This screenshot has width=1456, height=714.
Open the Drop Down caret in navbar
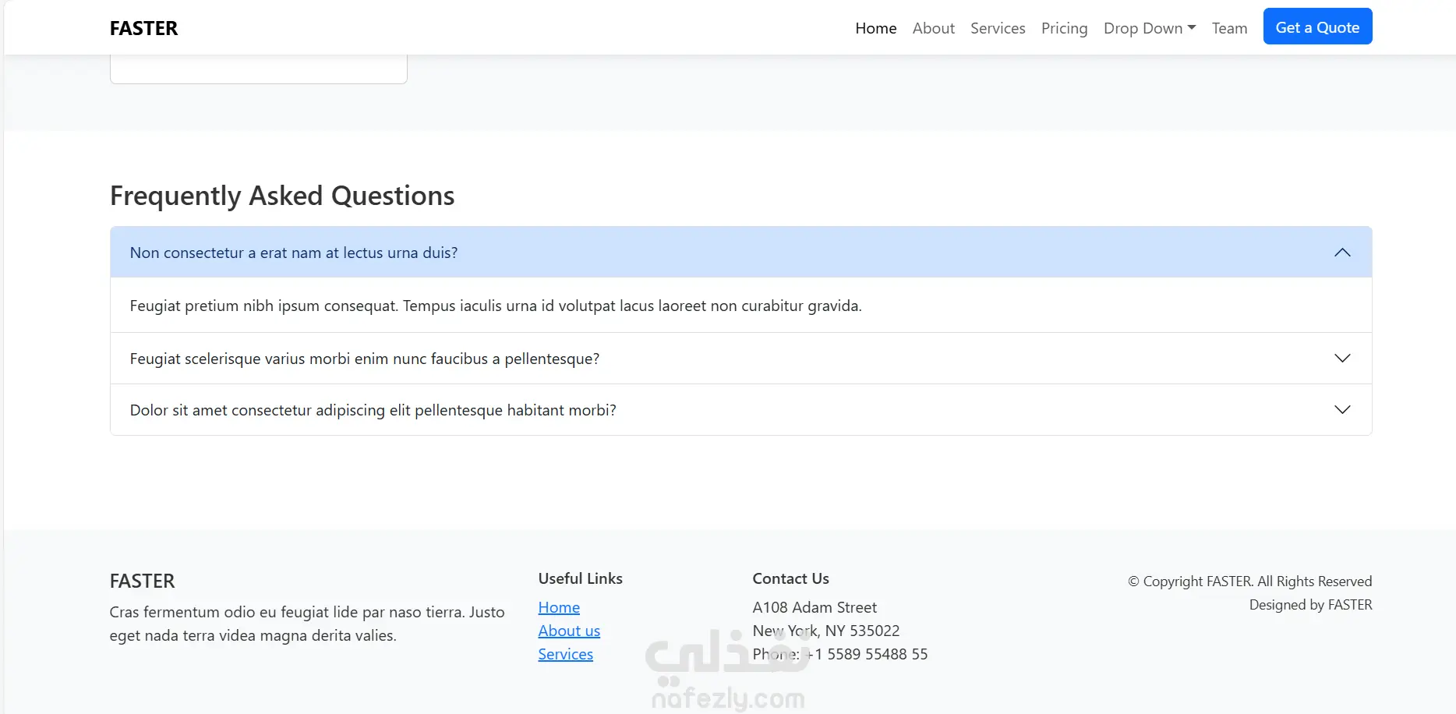click(1191, 28)
